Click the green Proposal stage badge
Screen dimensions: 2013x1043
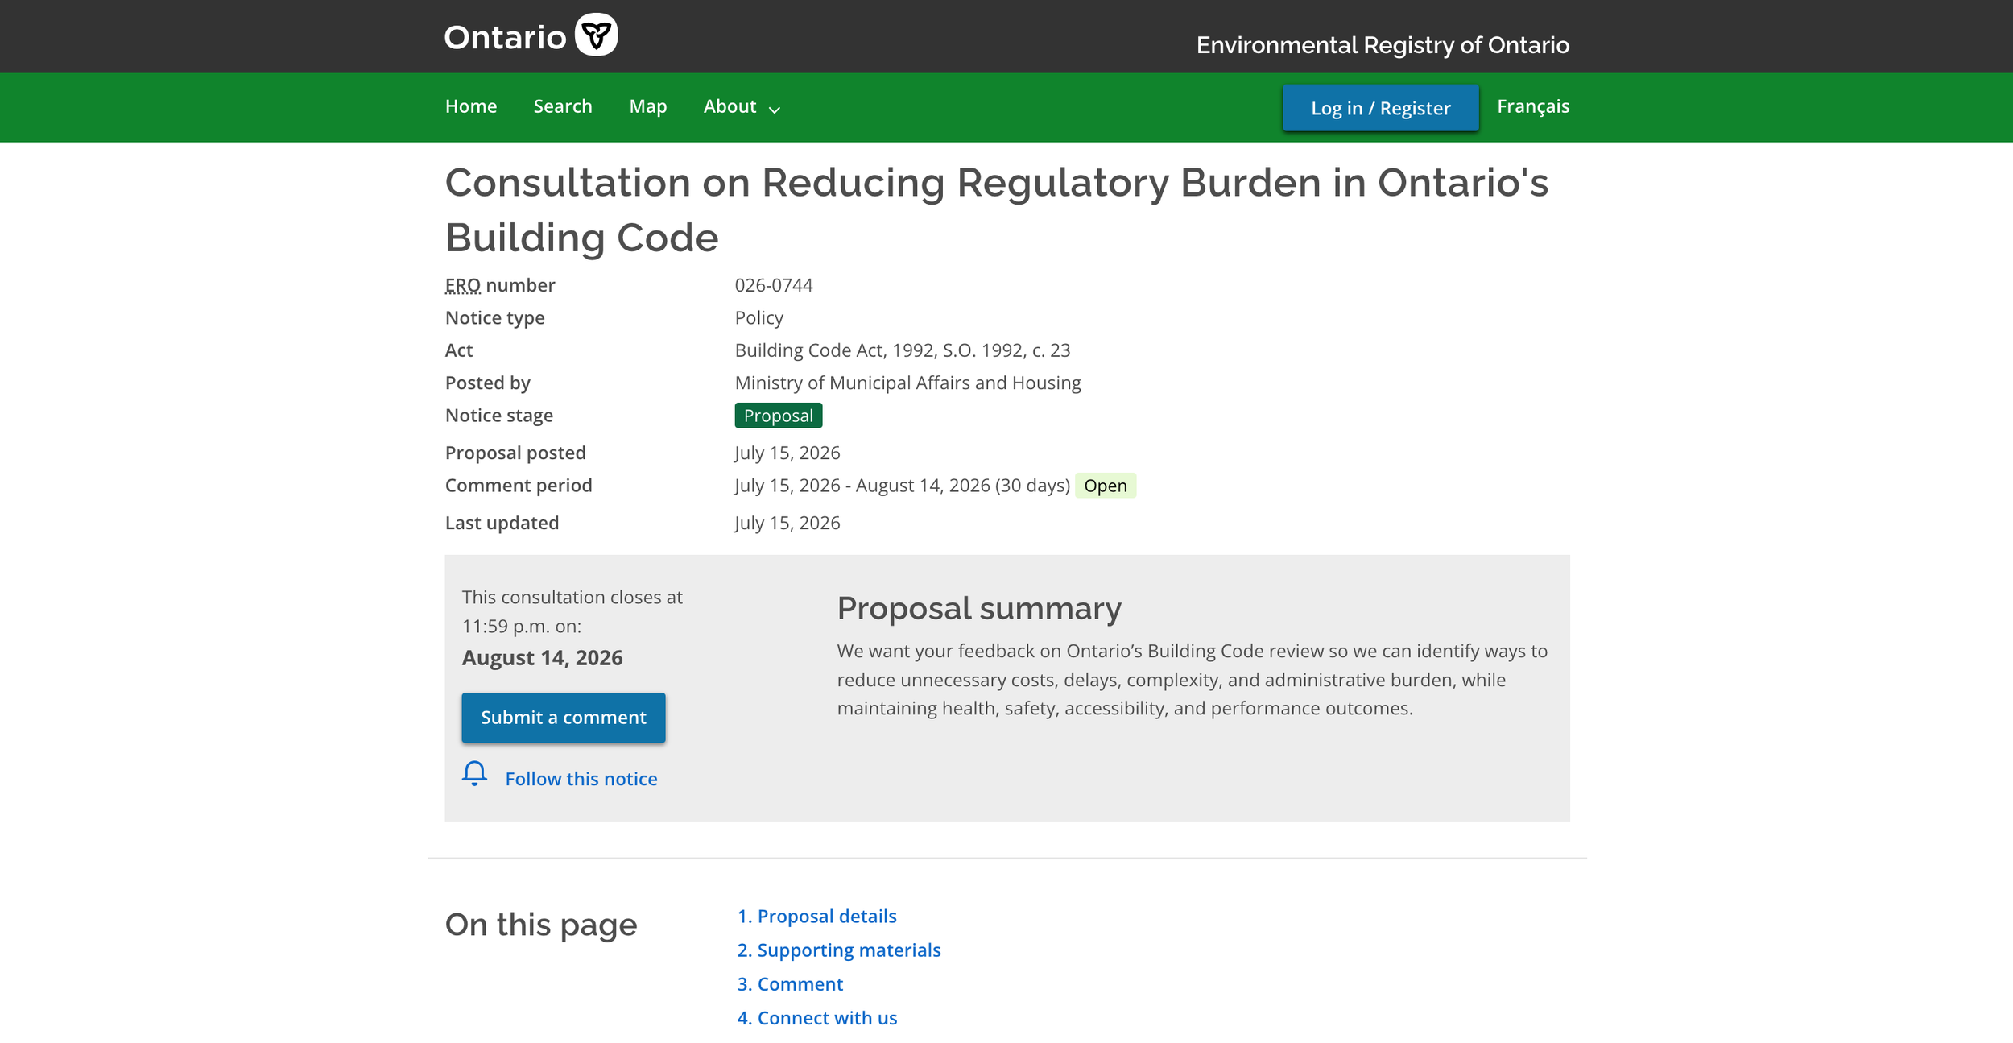pos(778,416)
